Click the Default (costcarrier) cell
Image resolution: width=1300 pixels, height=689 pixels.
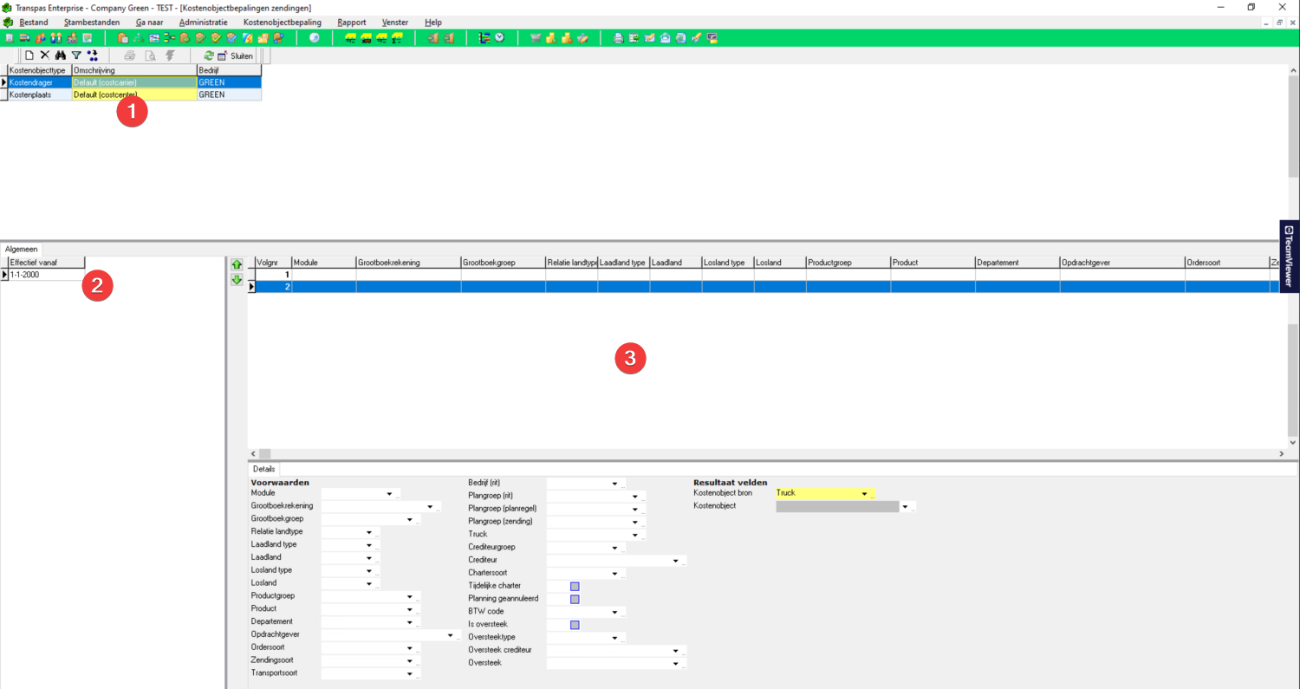click(x=134, y=82)
